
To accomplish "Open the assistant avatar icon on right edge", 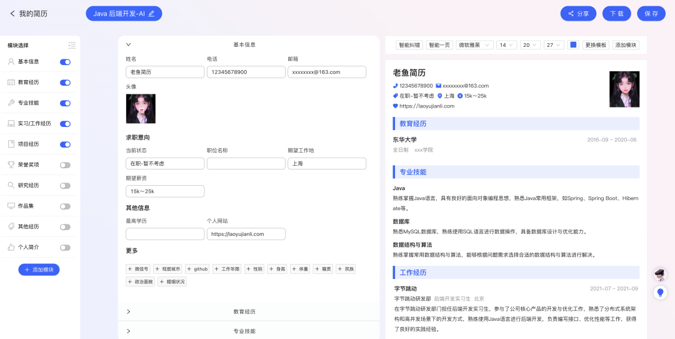I will tap(660, 274).
